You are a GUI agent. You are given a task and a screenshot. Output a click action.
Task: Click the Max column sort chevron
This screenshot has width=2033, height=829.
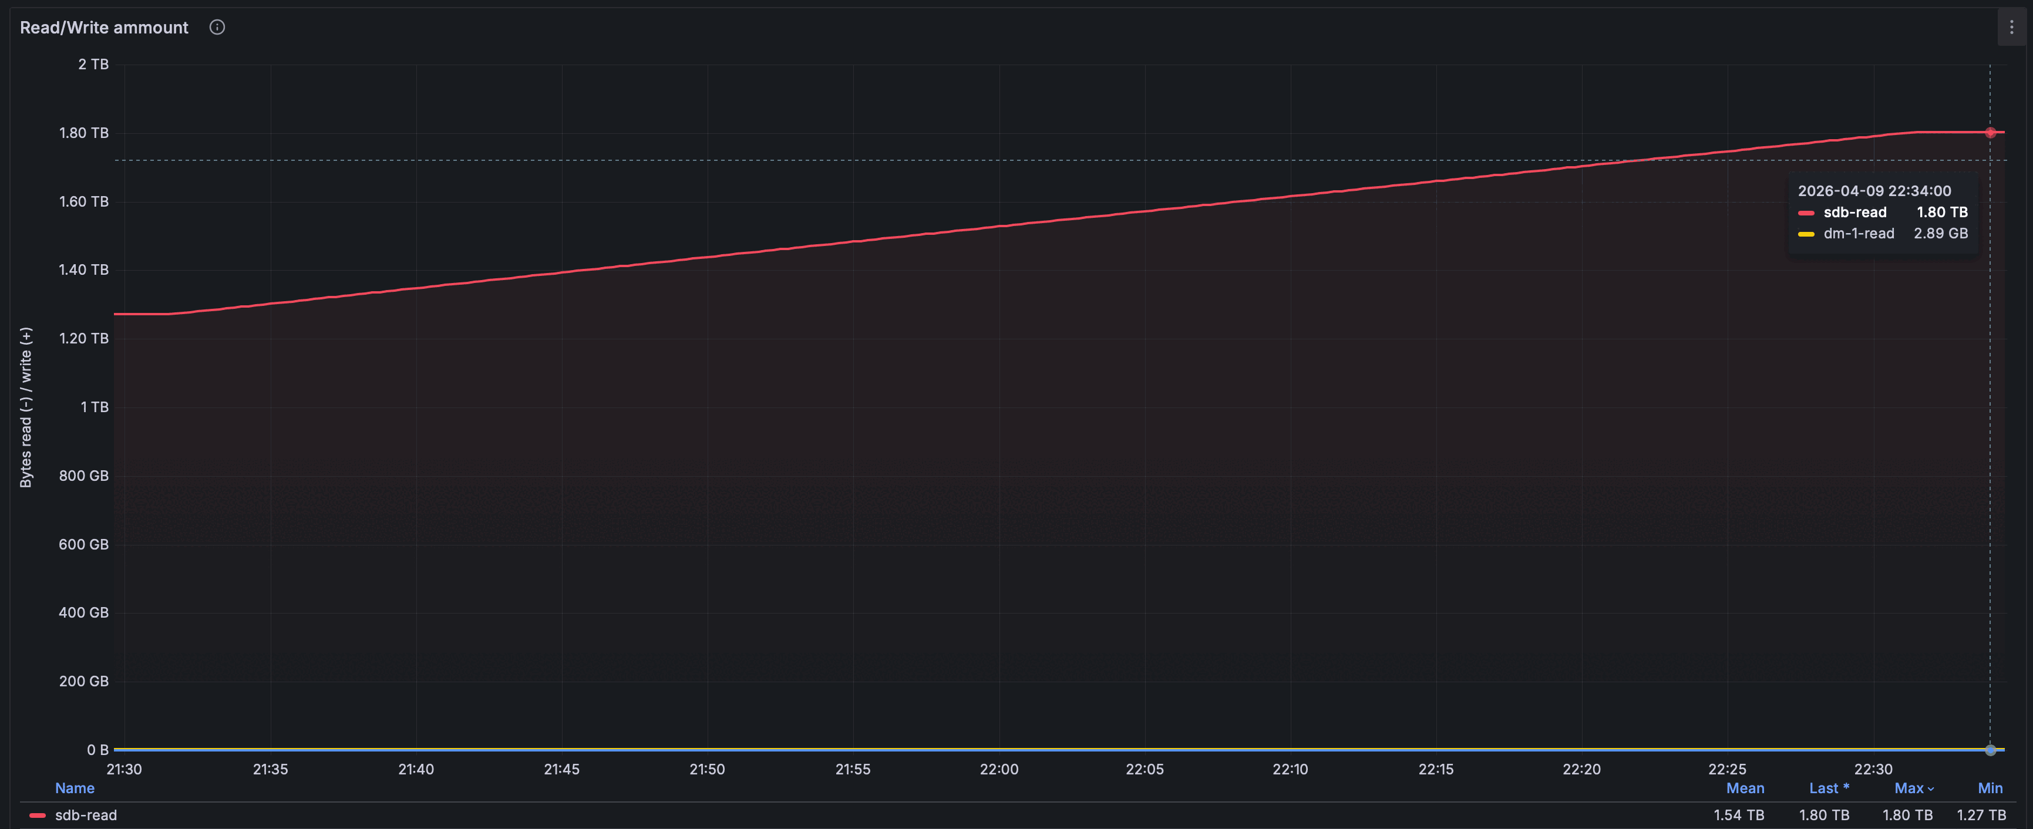click(1930, 788)
